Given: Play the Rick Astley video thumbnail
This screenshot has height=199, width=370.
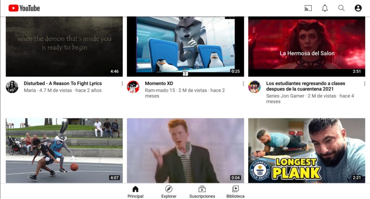Looking at the screenshot, I should click(x=185, y=150).
